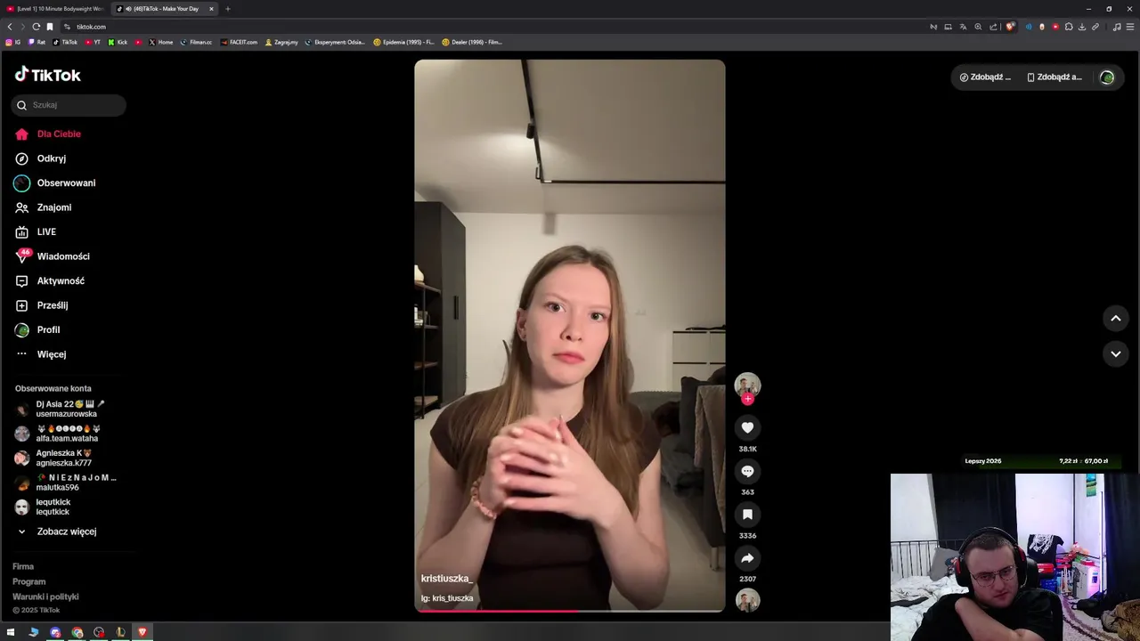1140x641 pixels.
Task: Open Chrome in the taskbar
Action: tap(77, 632)
